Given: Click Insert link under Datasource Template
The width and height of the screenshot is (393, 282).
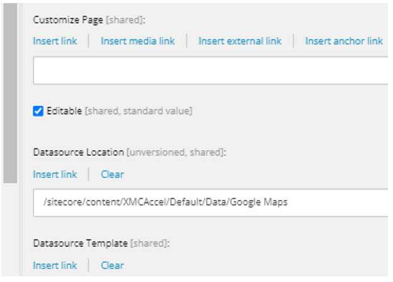Looking at the screenshot, I should pyautogui.click(x=55, y=266).
